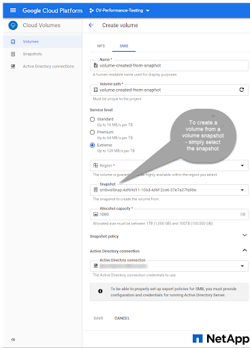Click 'Up to 16 MB/s per TB' text
The height and width of the screenshot is (348, 250).
(115, 125)
